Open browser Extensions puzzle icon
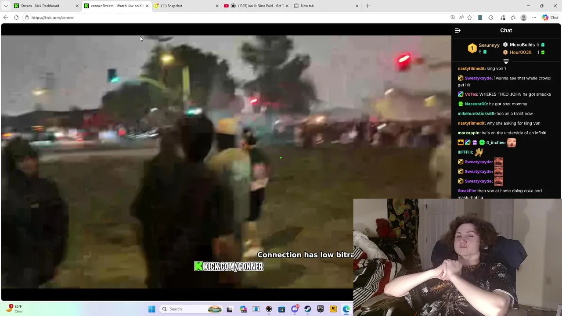This screenshot has height=316, width=562. pyautogui.click(x=490, y=18)
